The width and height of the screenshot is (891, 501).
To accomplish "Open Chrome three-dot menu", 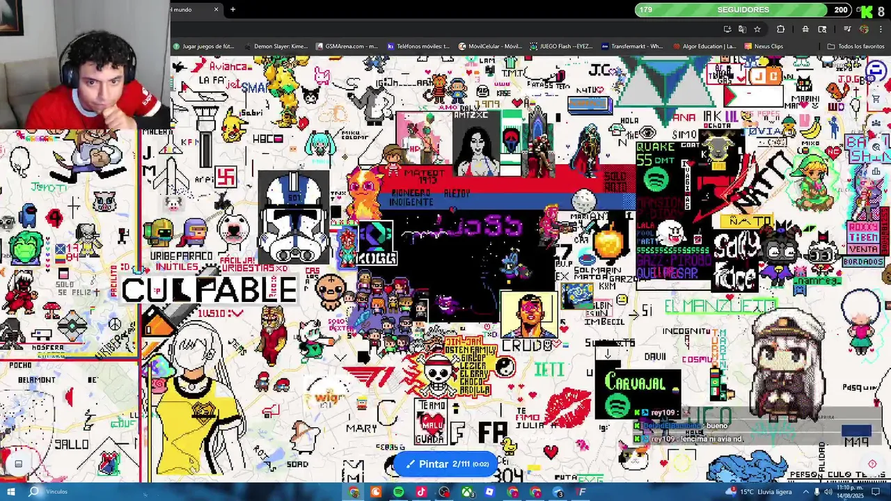I will point(881,29).
